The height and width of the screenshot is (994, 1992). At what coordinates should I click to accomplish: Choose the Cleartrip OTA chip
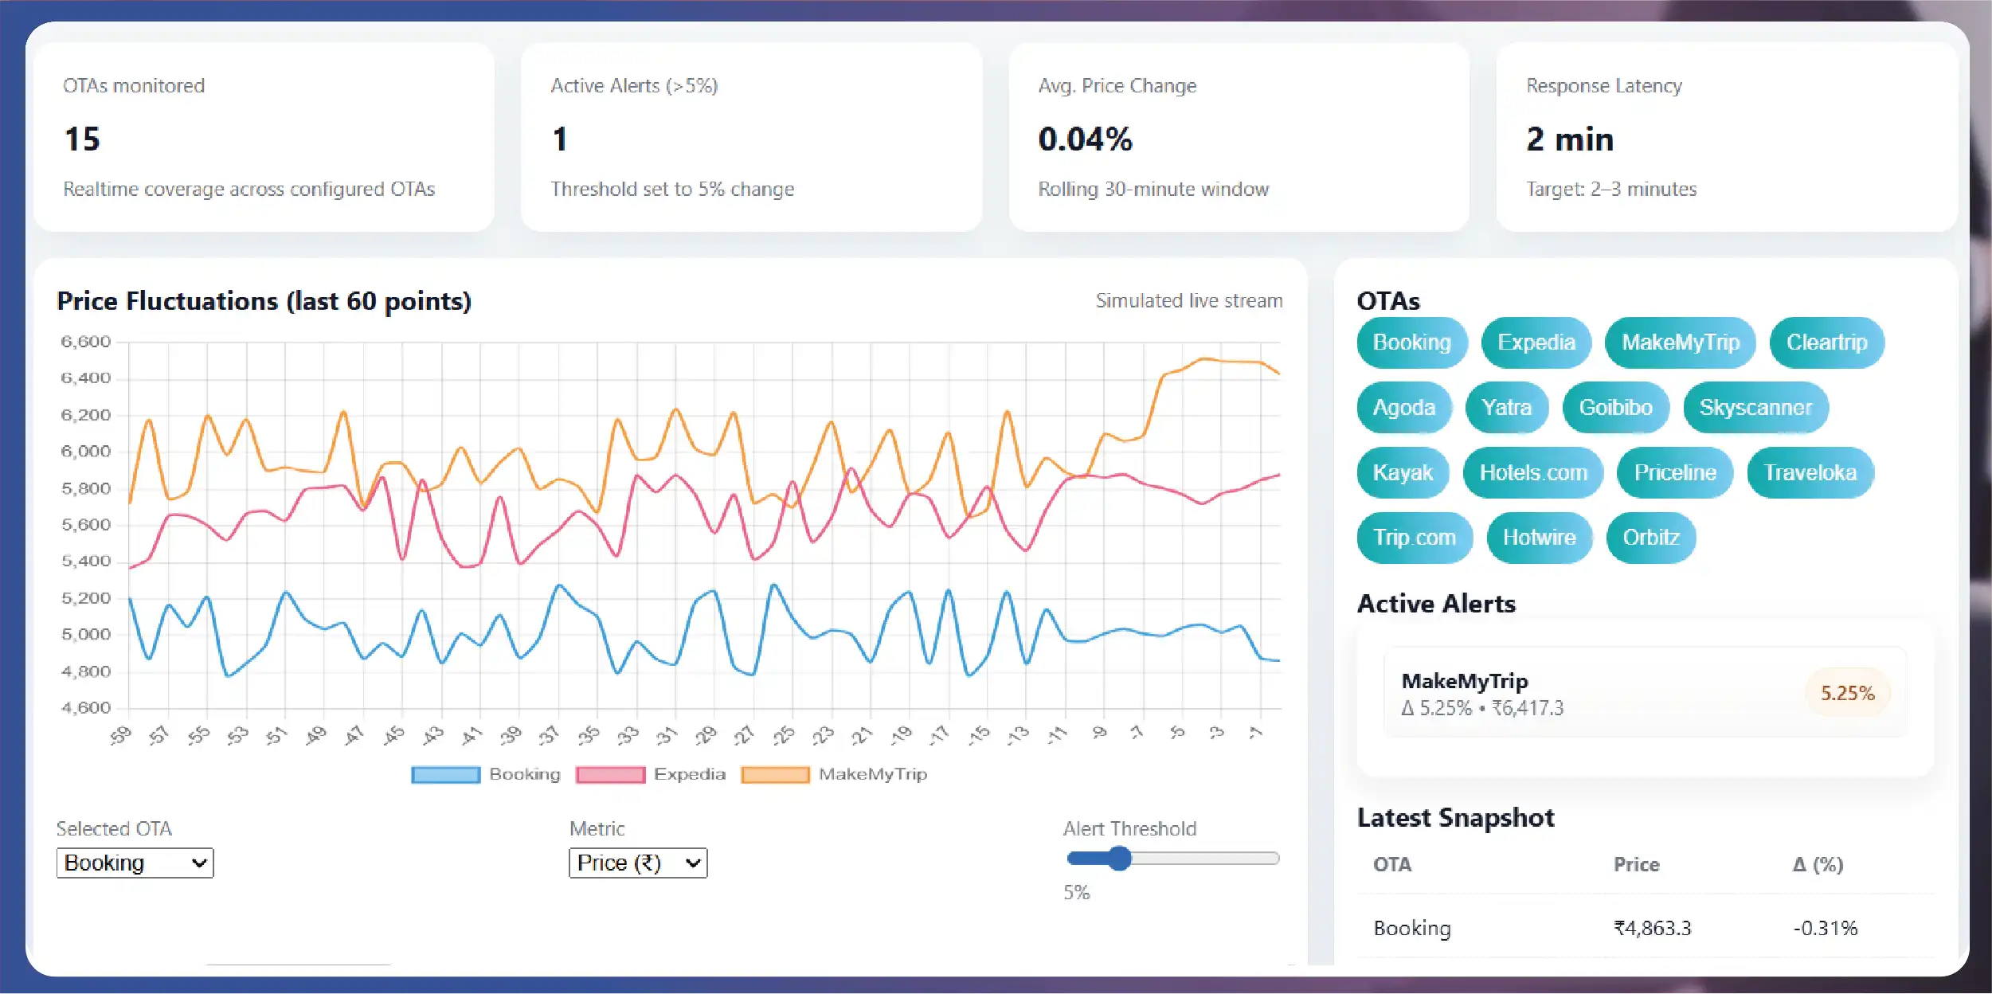tap(1826, 342)
